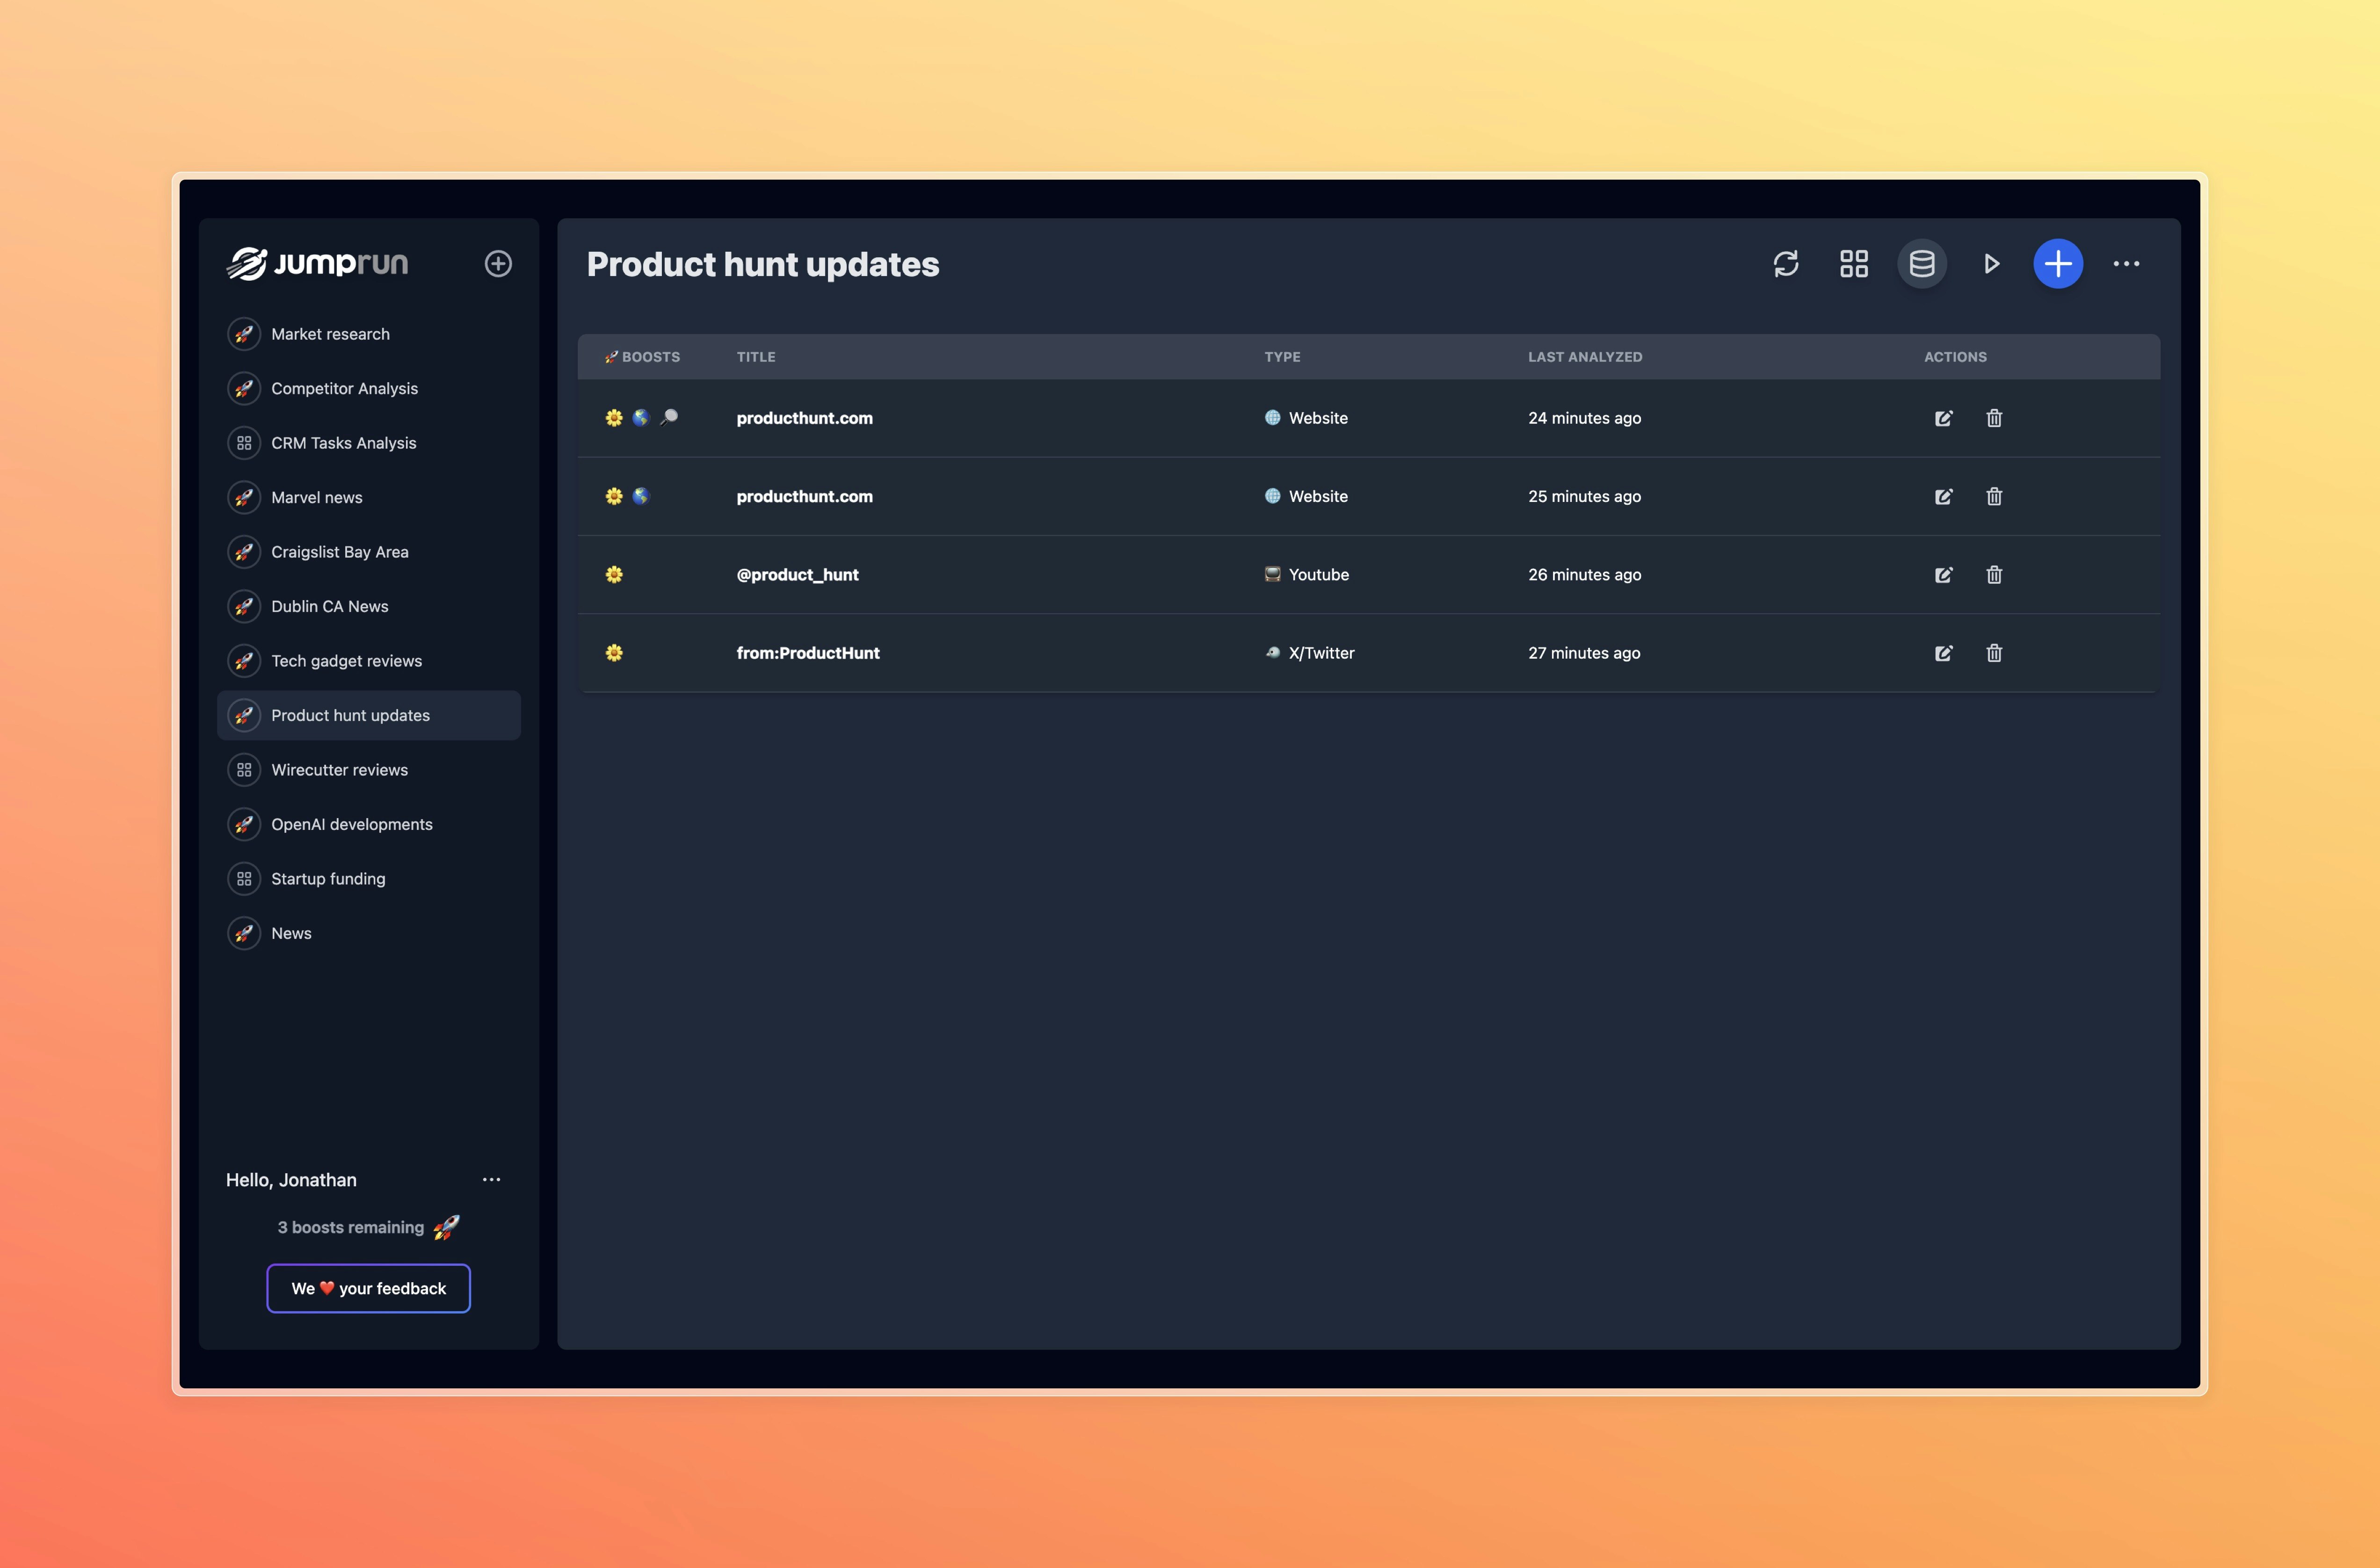Image resolution: width=2380 pixels, height=1568 pixels.
Task: Click the blue plus add button
Action: 2058,264
